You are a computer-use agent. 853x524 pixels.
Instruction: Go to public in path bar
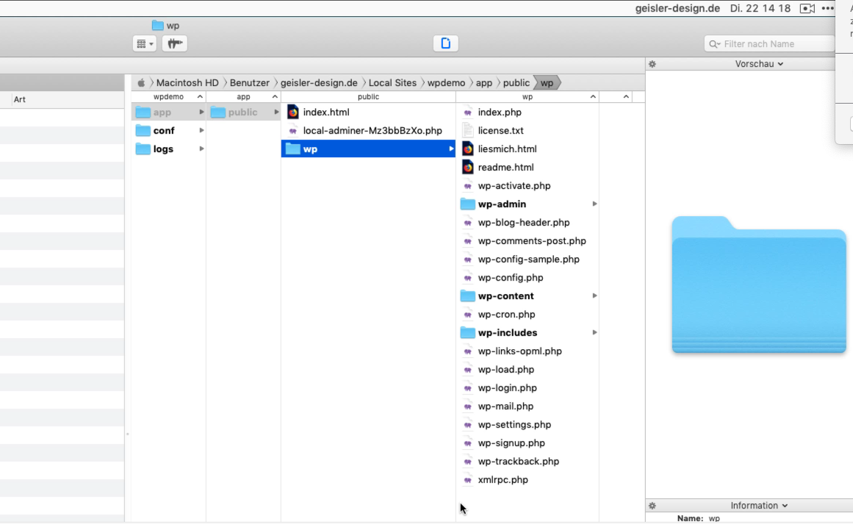[517, 83]
